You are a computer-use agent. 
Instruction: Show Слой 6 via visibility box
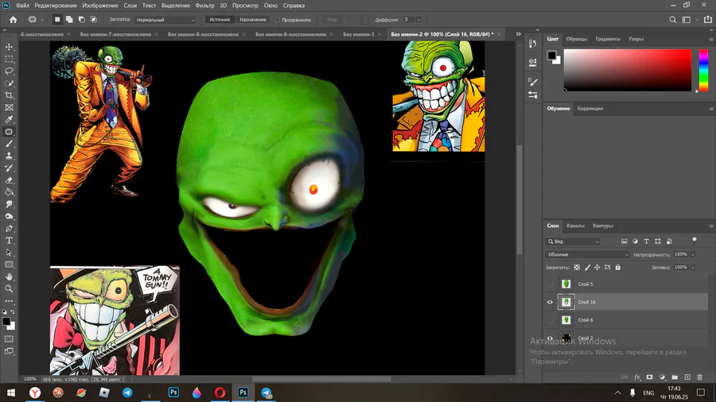(550, 320)
